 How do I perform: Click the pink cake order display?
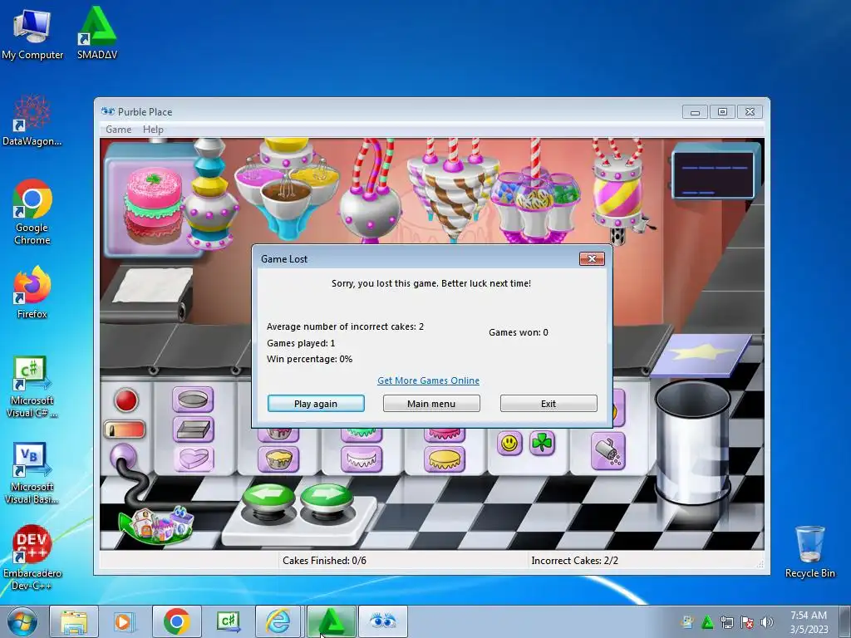tap(153, 204)
